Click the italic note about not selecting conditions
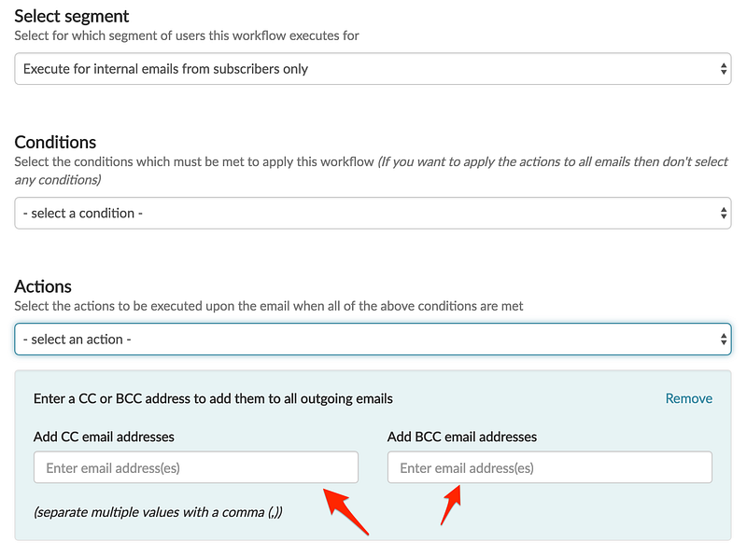 [371, 171]
